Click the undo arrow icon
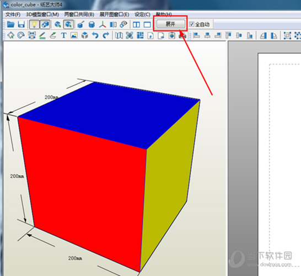This screenshot has width=301, height=276. (95, 35)
